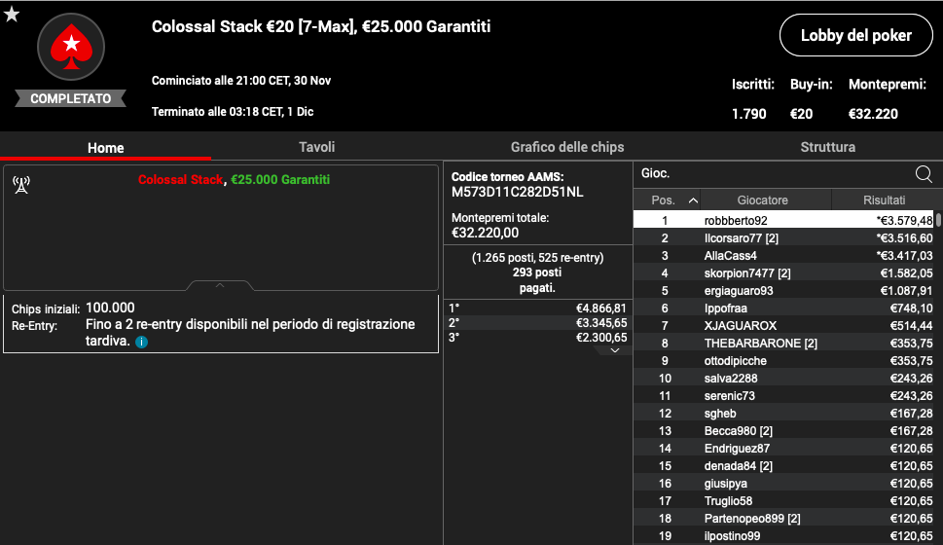This screenshot has width=943, height=545.
Task: Expand the prize payouts list
Action: click(614, 350)
